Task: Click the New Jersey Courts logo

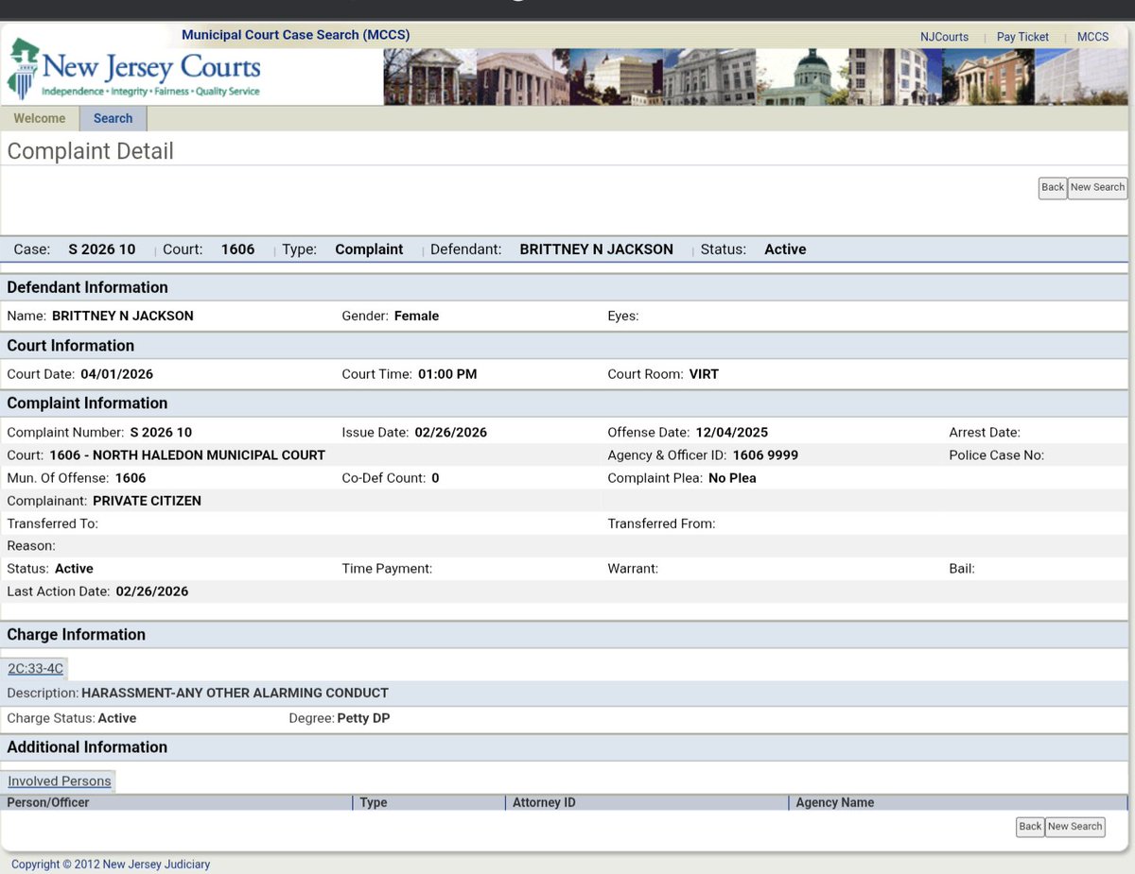Action: click(133, 70)
